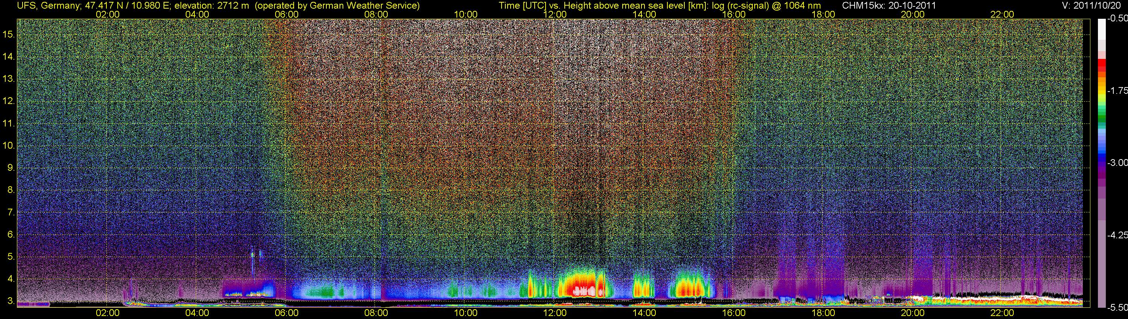Click the '02:00' label on the bottom time axis
The width and height of the screenshot is (1128, 319).
point(108,313)
